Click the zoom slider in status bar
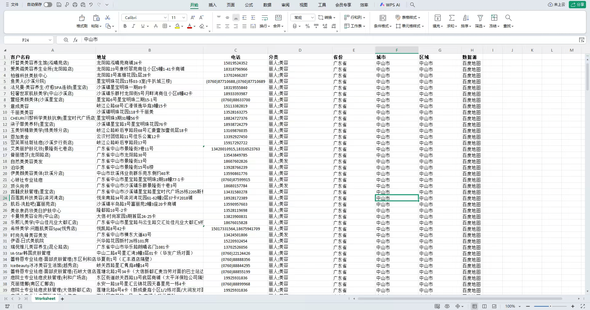The image size is (590, 310). point(550,306)
